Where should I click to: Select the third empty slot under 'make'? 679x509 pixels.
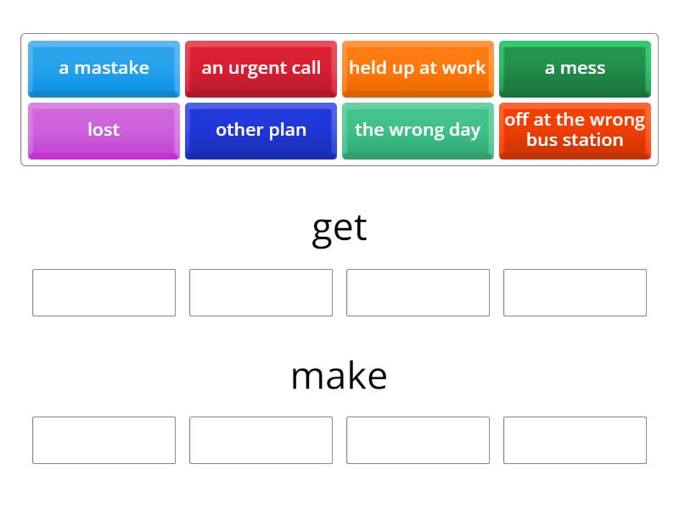(418, 440)
